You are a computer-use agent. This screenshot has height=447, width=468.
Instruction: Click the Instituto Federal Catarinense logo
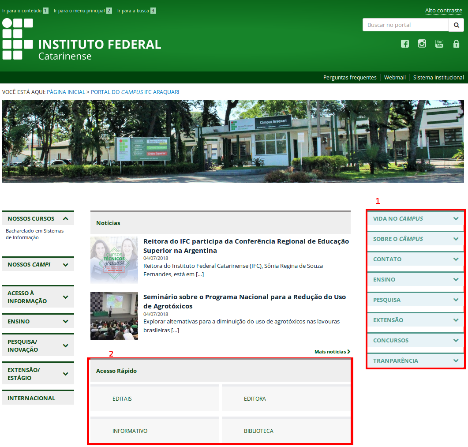tap(82, 39)
